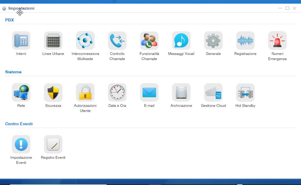Open Funzionalità Chiamate icon
This screenshot has height=185, width=301.
point(149,40)
